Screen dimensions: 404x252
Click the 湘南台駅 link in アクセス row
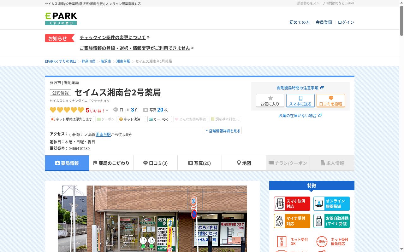click(103, 135)
